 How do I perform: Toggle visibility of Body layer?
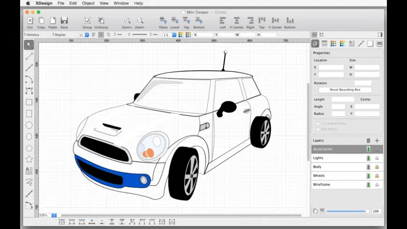[368, 167]
